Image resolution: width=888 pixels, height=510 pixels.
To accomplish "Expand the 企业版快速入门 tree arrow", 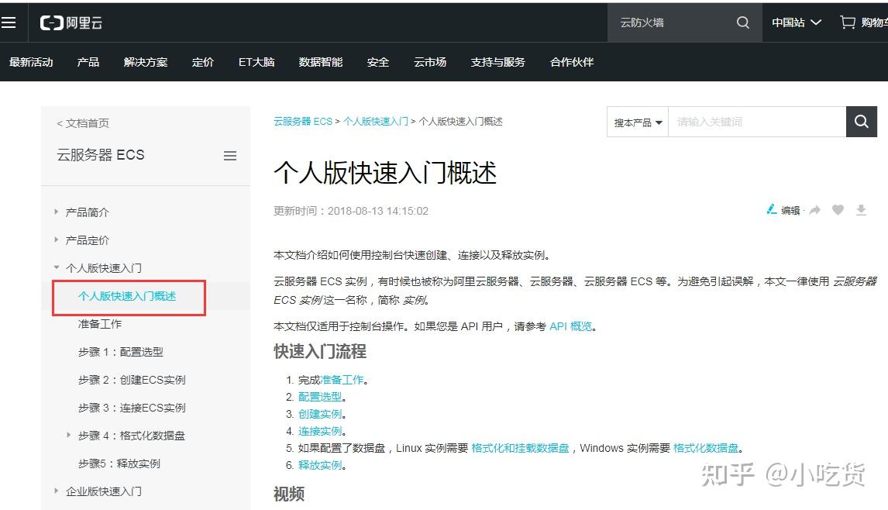I will [56, 491].
